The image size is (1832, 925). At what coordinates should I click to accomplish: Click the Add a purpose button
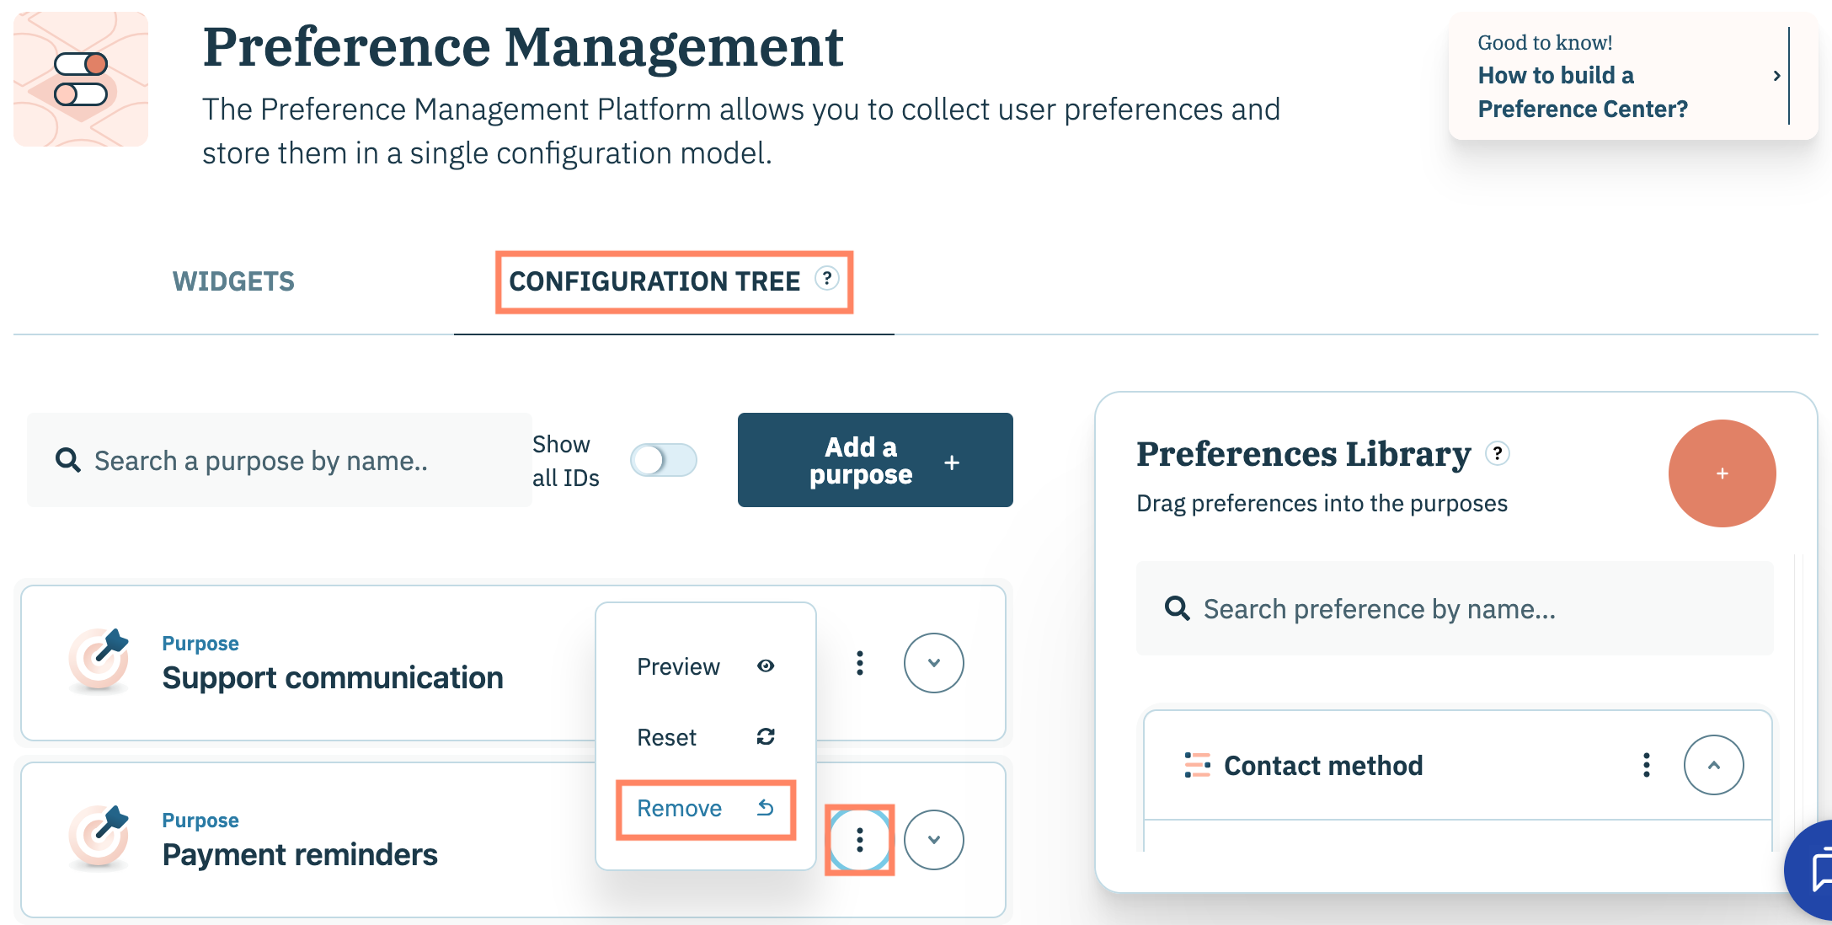[x=875, y=460]
